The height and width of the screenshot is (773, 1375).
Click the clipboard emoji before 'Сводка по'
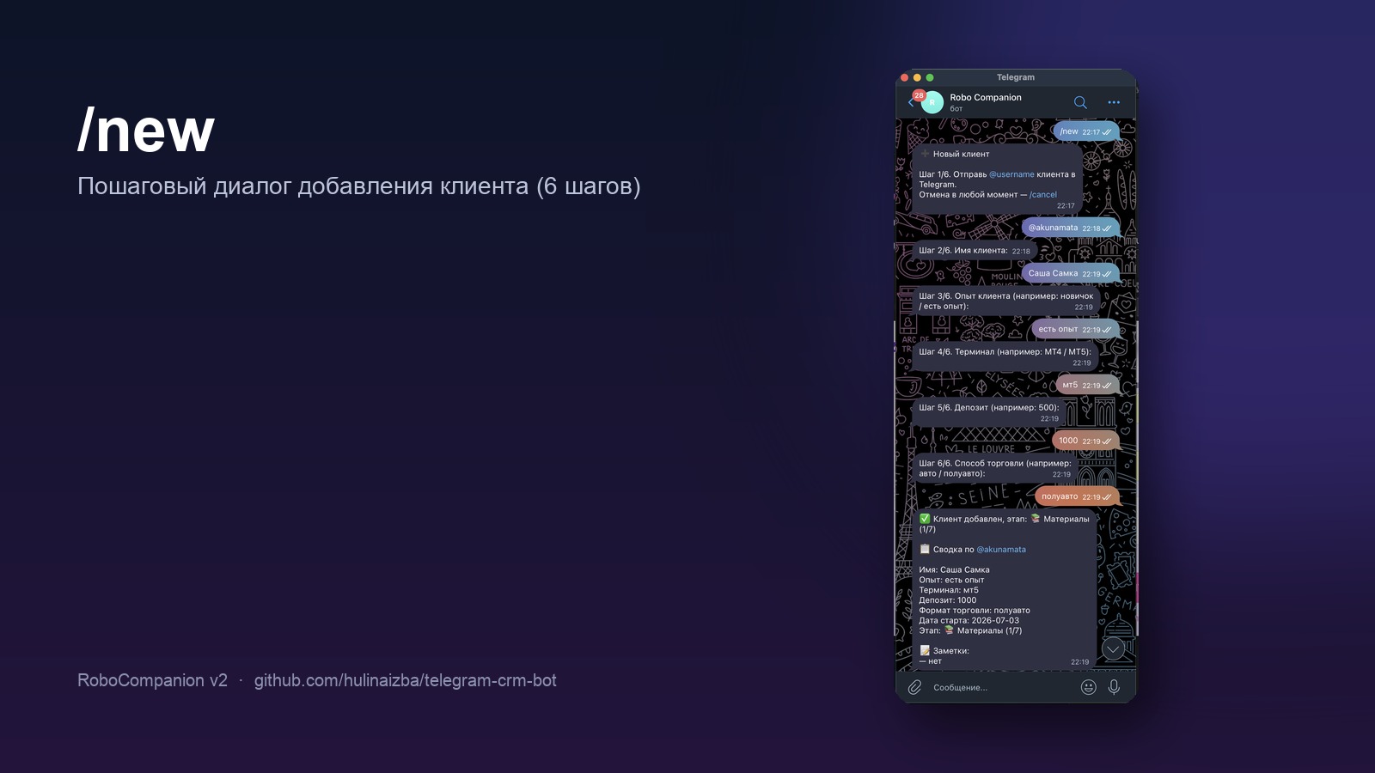pyautogui.click(x=925, y=549)
